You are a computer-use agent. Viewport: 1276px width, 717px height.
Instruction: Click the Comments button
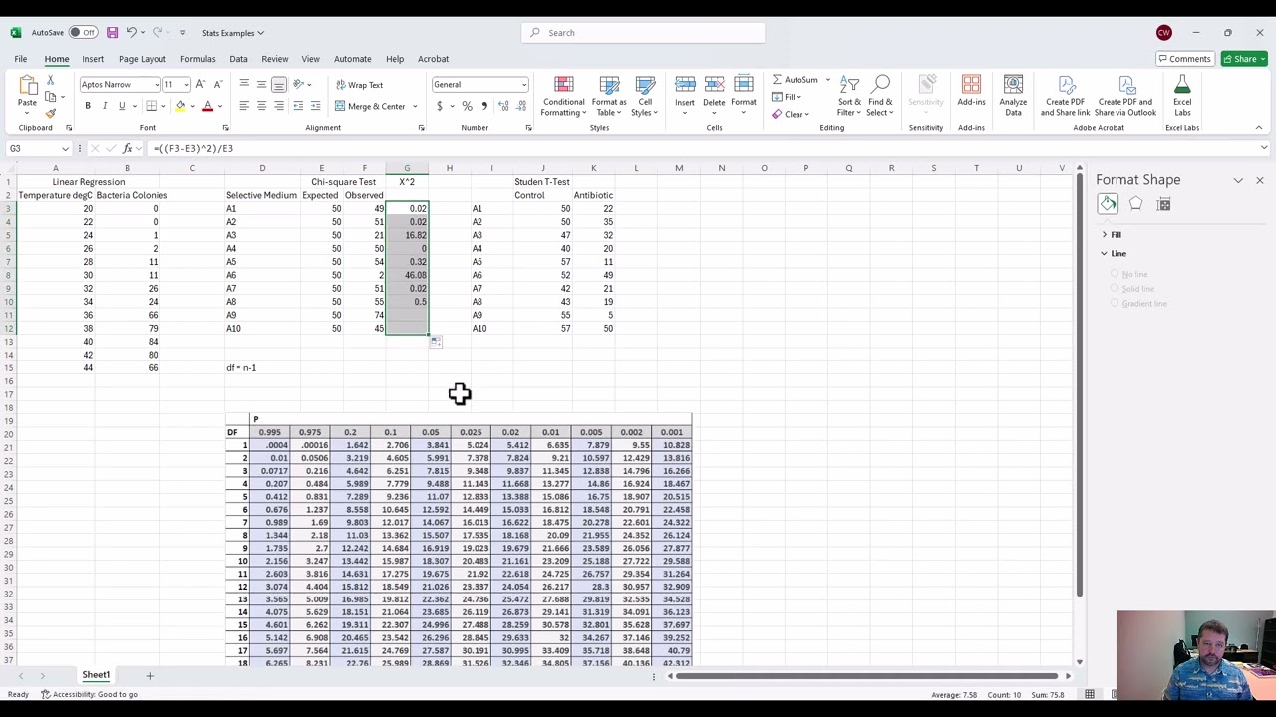(1184, 59)
